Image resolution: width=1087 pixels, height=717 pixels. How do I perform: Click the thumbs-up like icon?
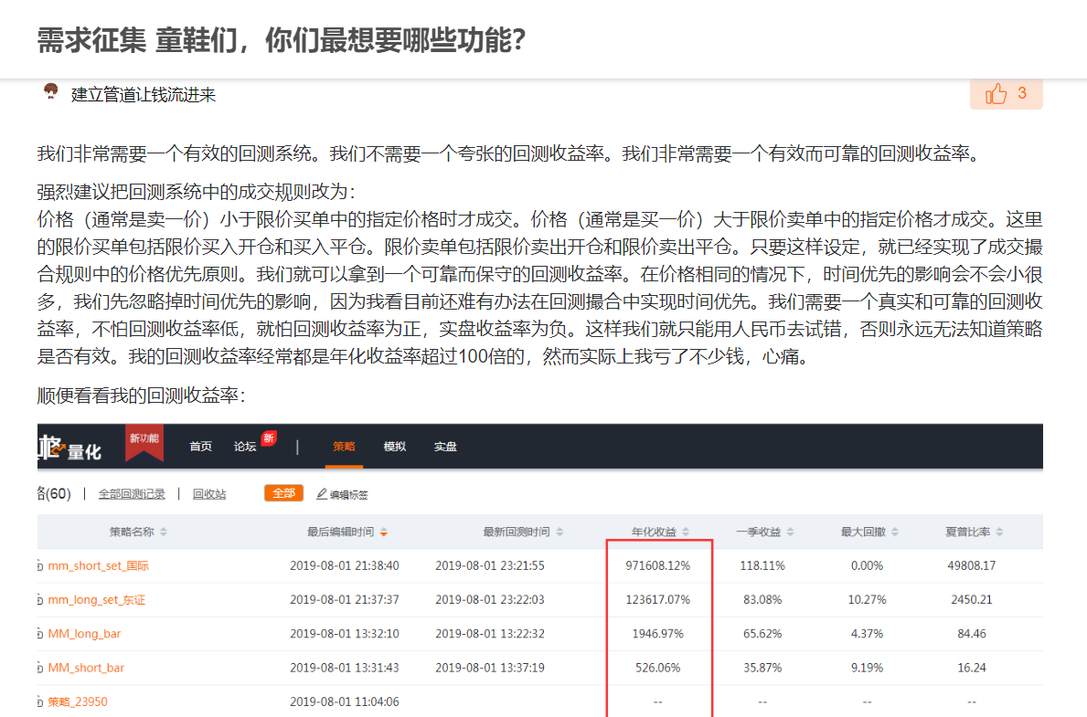(x=996, y=93)
